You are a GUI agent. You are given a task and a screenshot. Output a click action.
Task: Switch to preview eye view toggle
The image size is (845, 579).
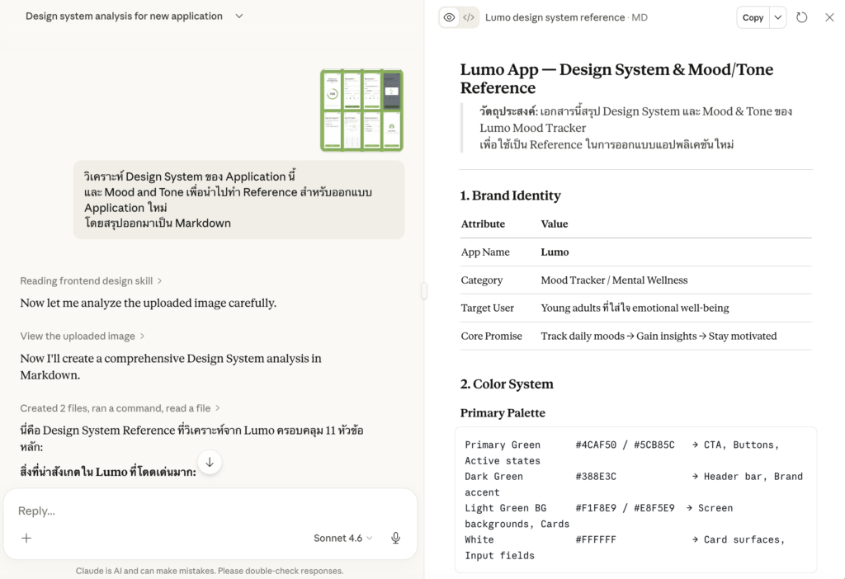tap(449, 17)
